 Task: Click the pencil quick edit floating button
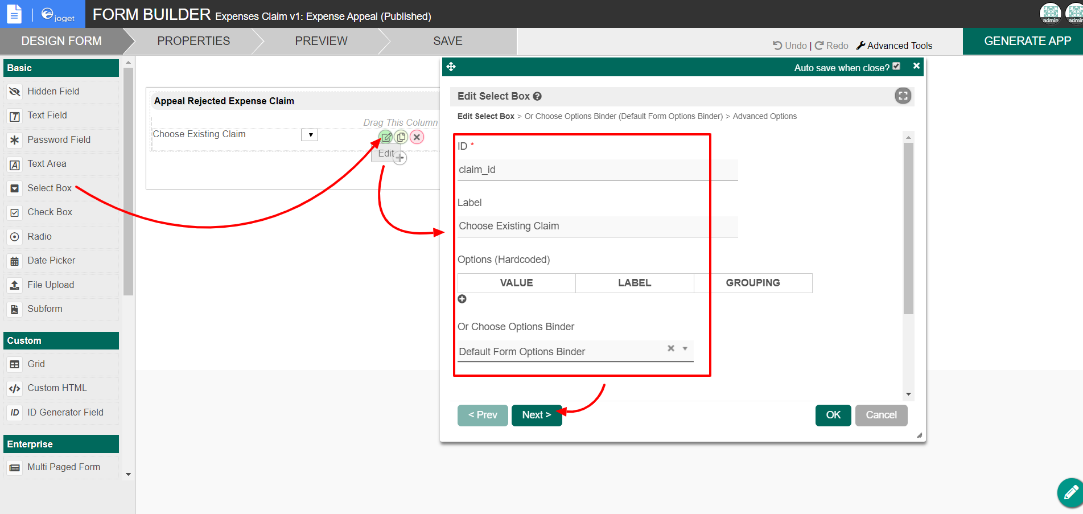[1070, 492]
